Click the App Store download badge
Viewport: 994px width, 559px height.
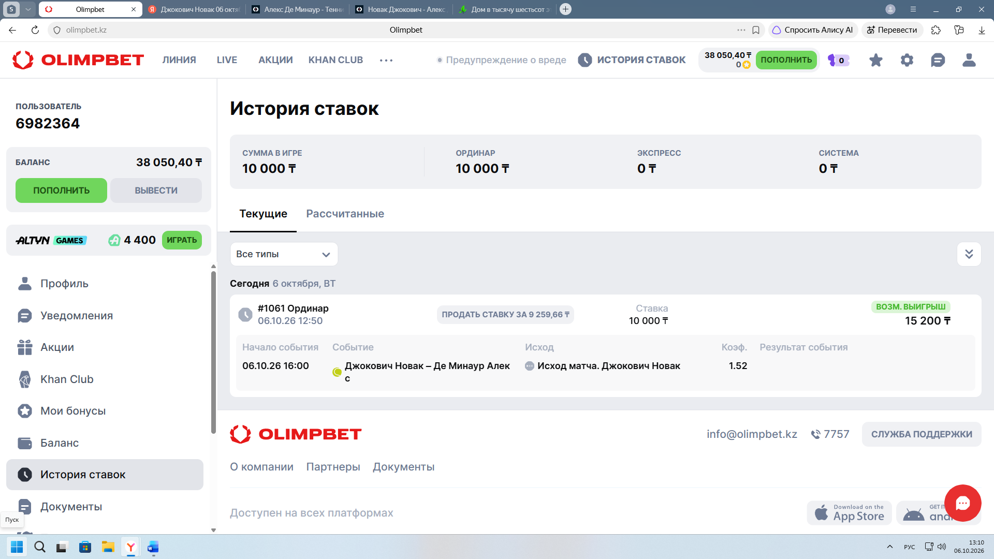(849, 513)
